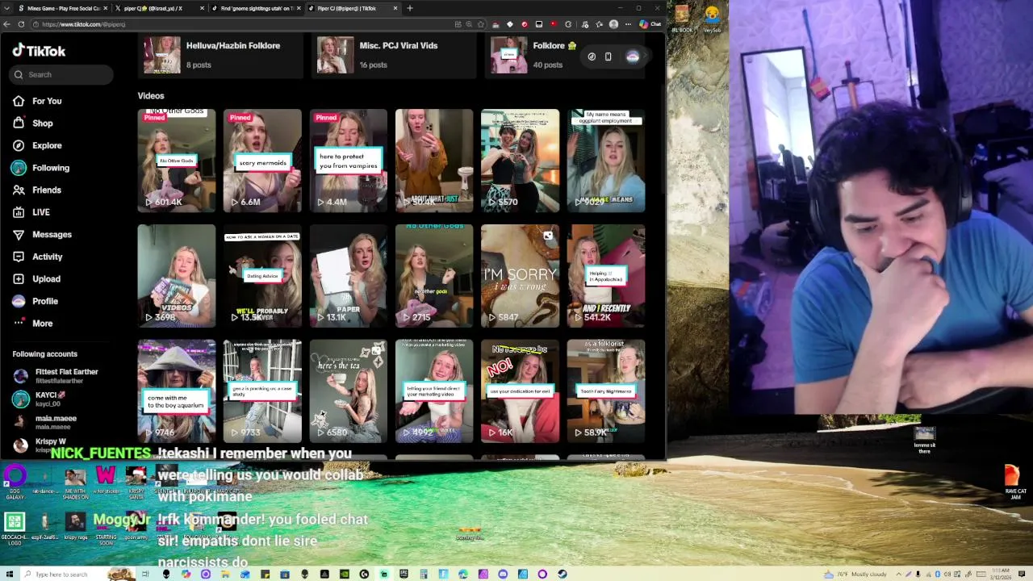This screenshot has height=581, width=1033.
Task: Play the 'here to protect you from vampires' video
Action: point(349,161)
